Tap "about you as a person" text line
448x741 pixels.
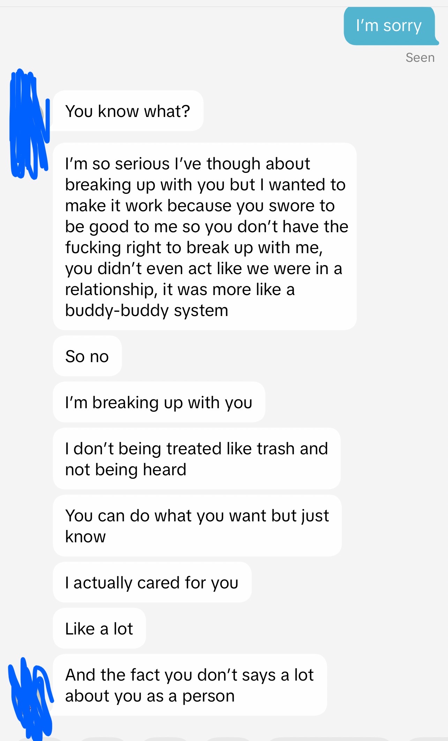click(x=150, y=696)
